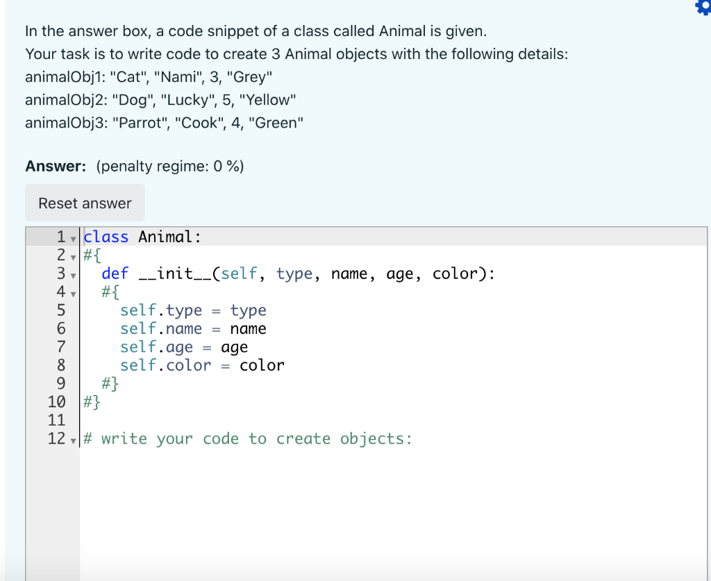This screenshot has width=711, height=581.
Task: Click the 'self.name = name' line
Action: (193, 328)
